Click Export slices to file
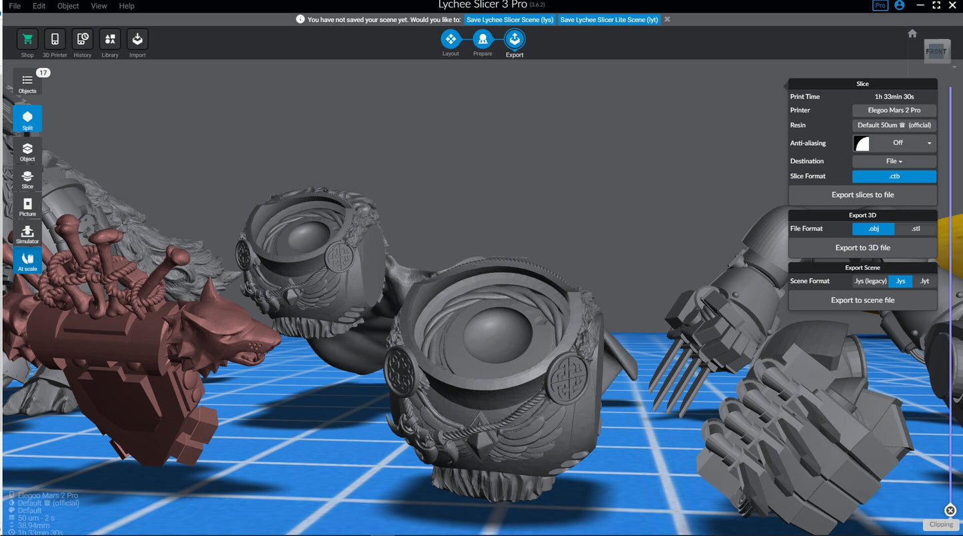 [862, 195]
